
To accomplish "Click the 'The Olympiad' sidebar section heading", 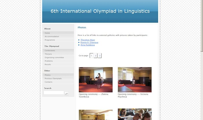I will [x=52, y=46].
